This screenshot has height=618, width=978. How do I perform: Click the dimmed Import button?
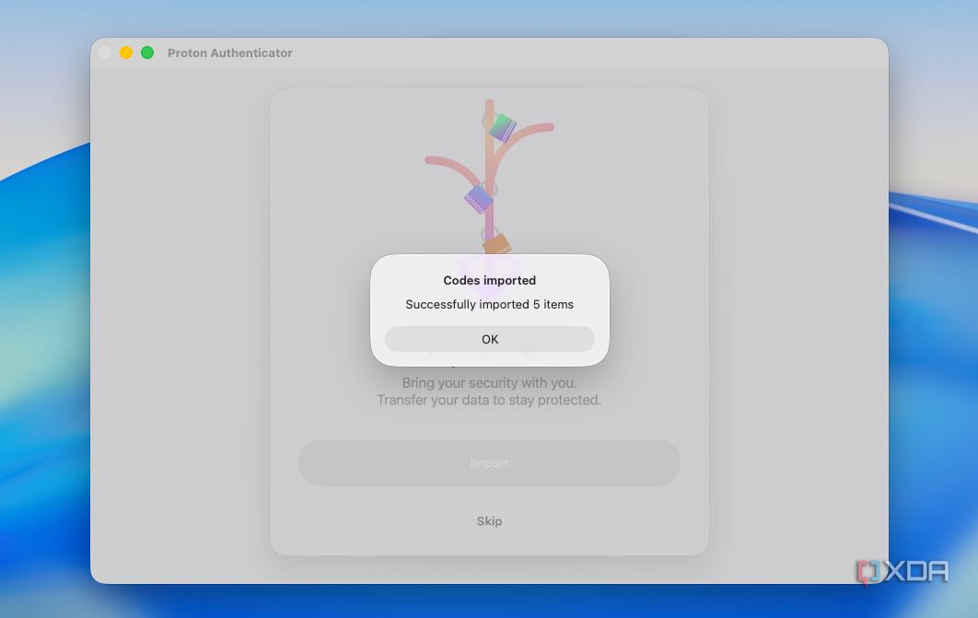(x=490, y=463)
